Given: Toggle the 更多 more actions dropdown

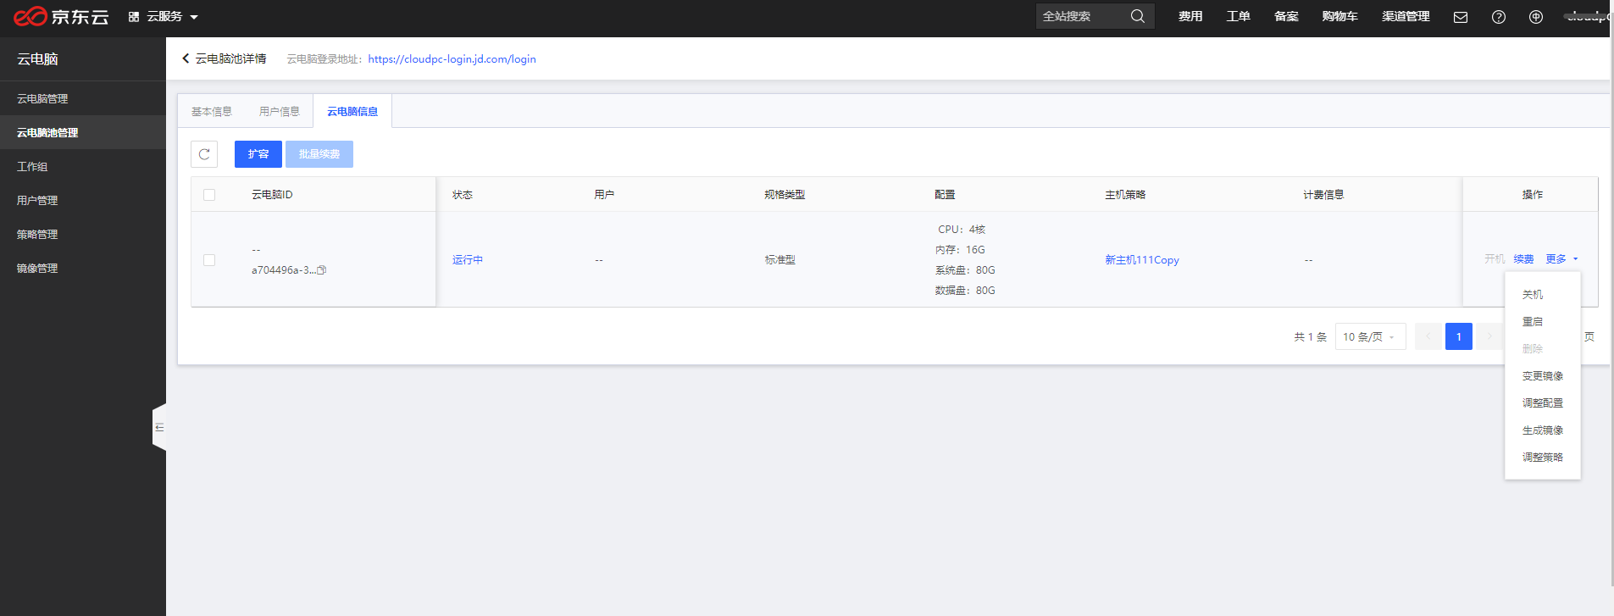Looking at the screenshot, I should [1561, 259].
